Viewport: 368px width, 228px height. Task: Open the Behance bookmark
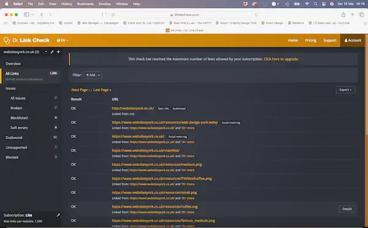[x=296, y=23]
